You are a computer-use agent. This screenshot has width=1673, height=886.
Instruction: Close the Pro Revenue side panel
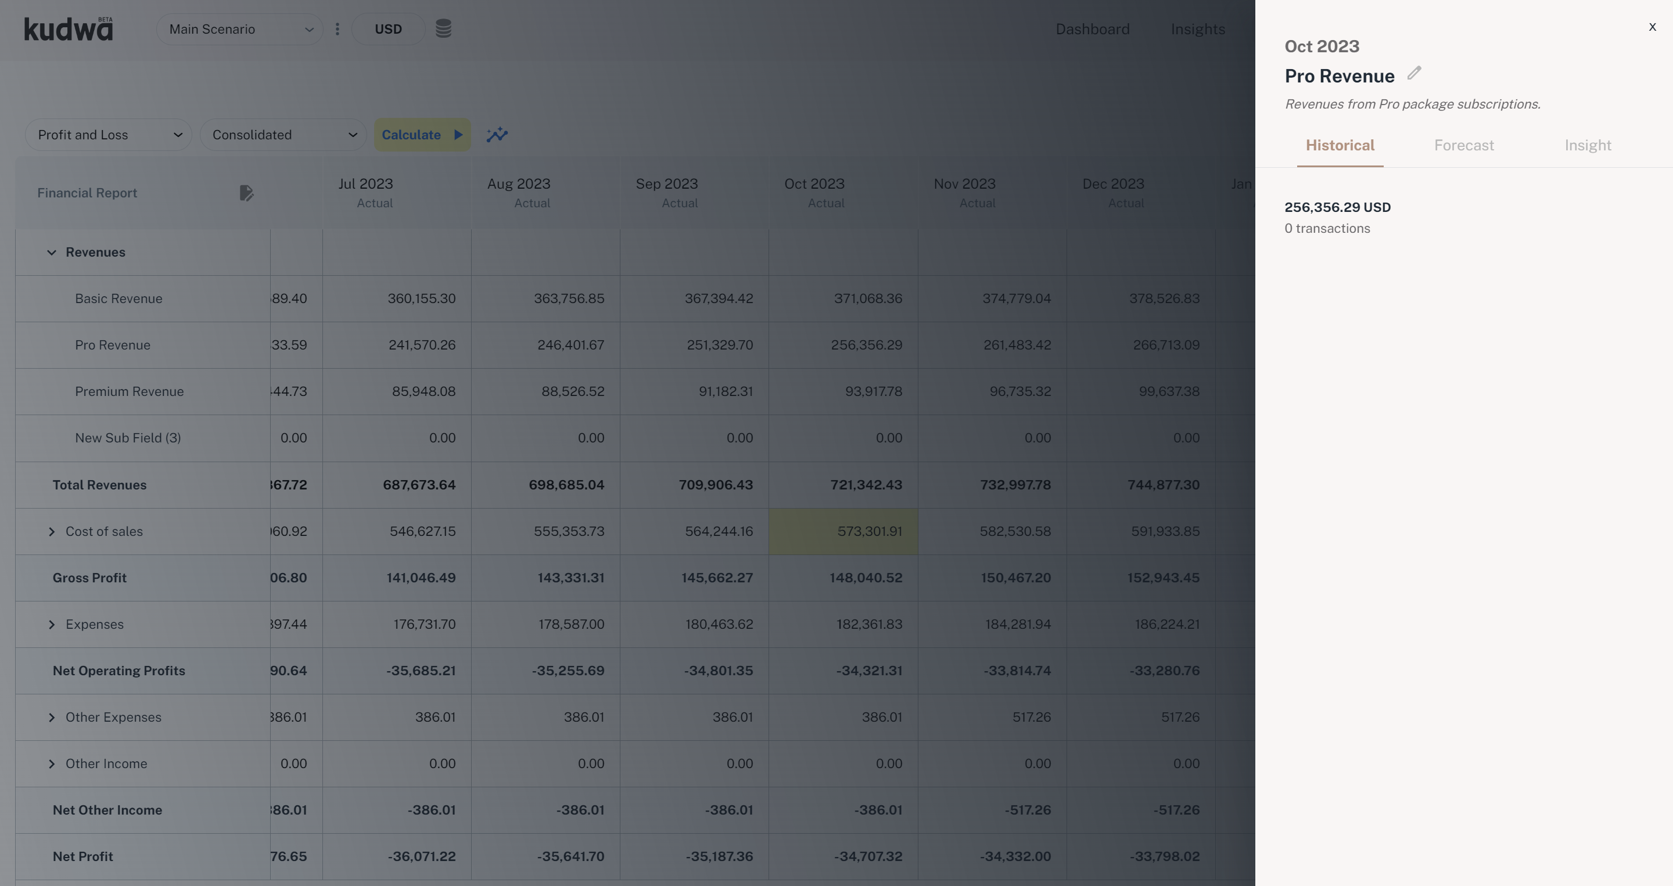[x=1652, y=27]
